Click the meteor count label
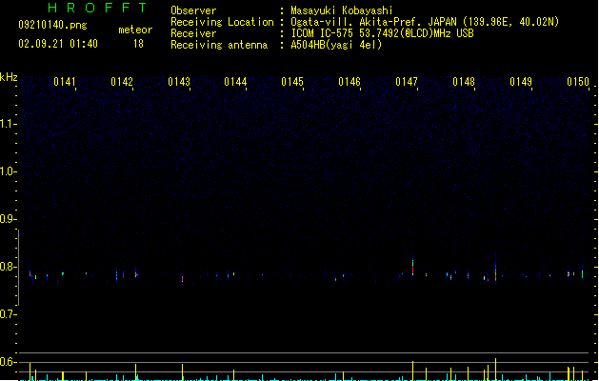599x381 pixels. [x=135, y=30]
